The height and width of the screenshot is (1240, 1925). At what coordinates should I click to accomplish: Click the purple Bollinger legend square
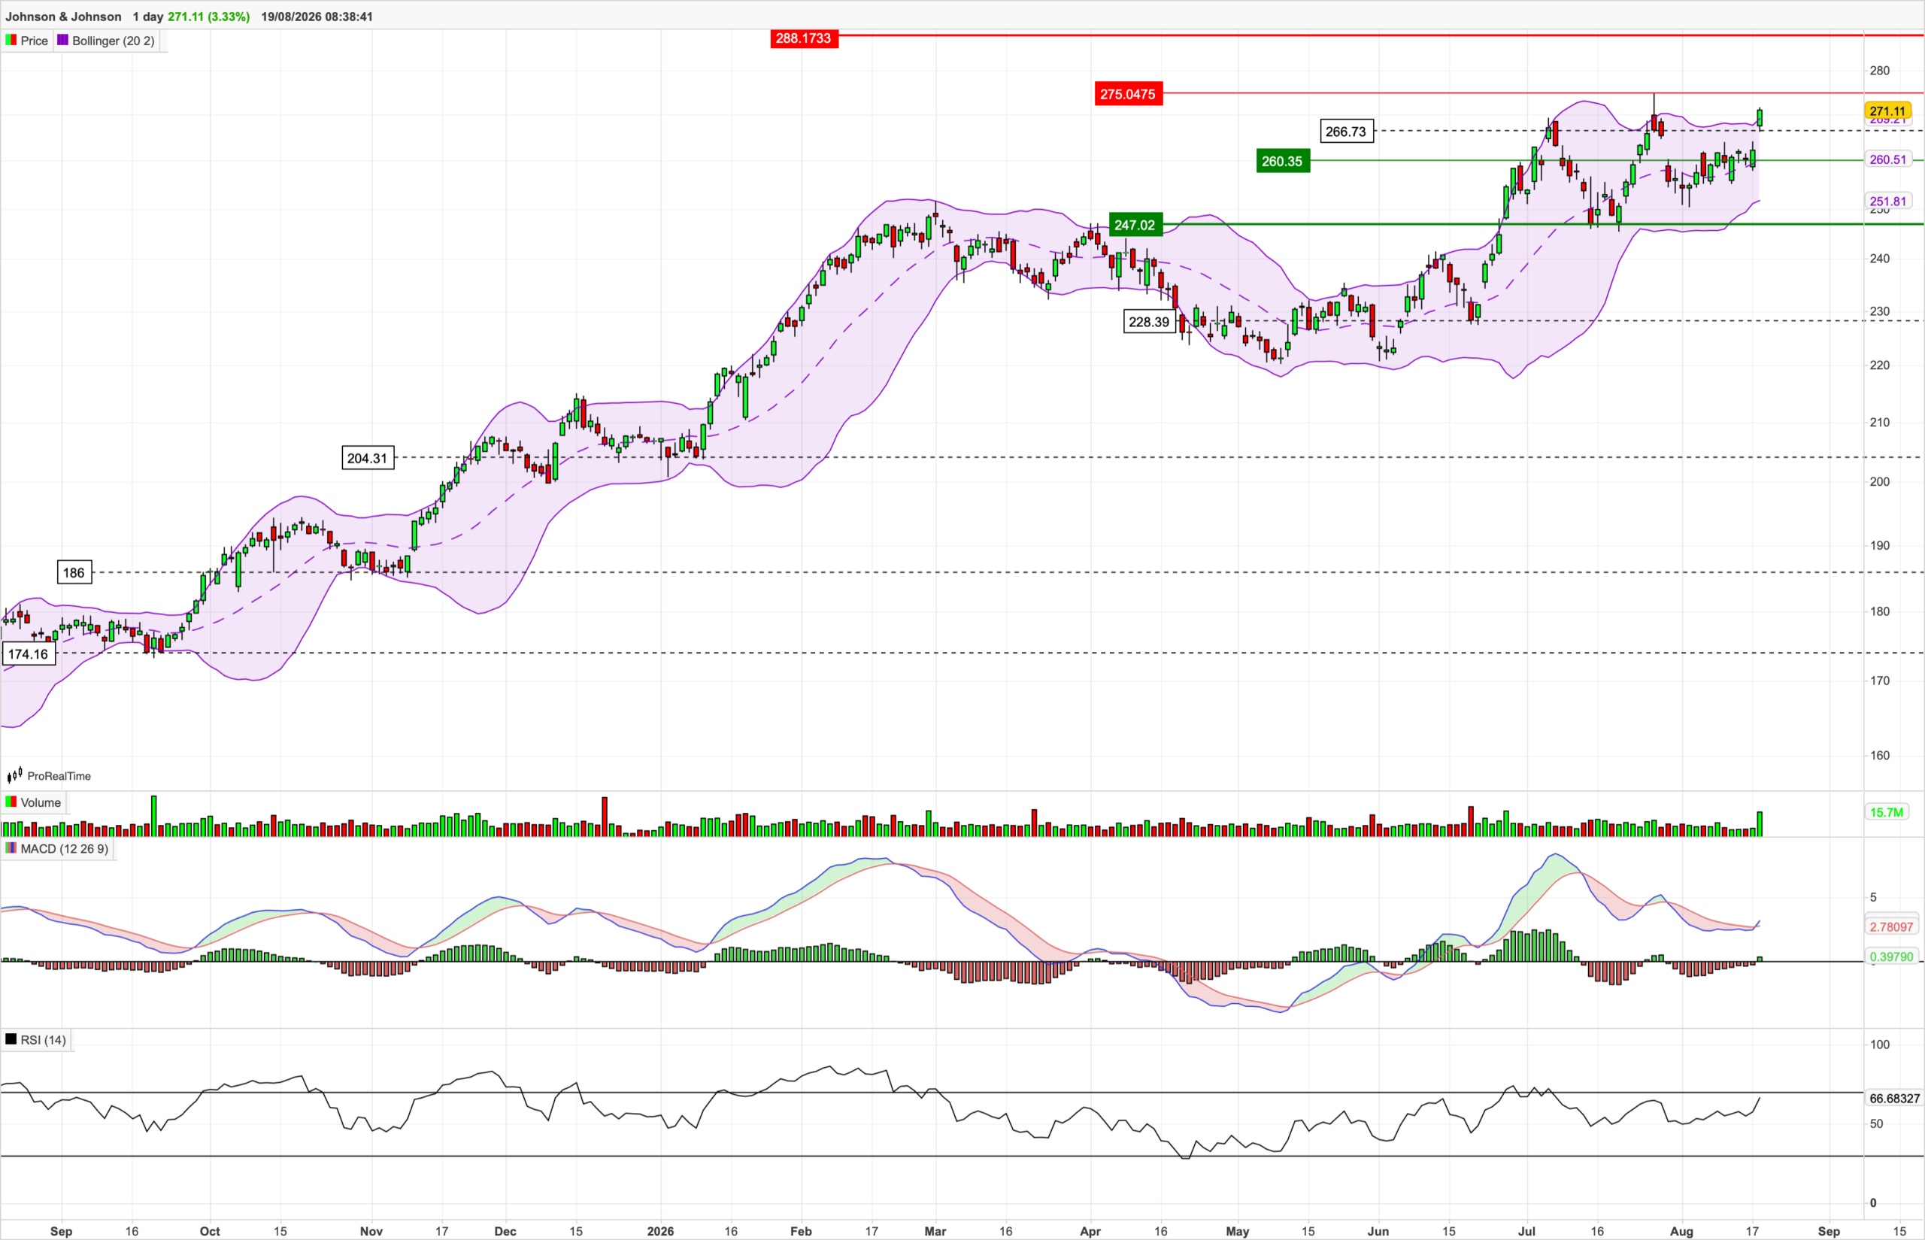[63, 41]
